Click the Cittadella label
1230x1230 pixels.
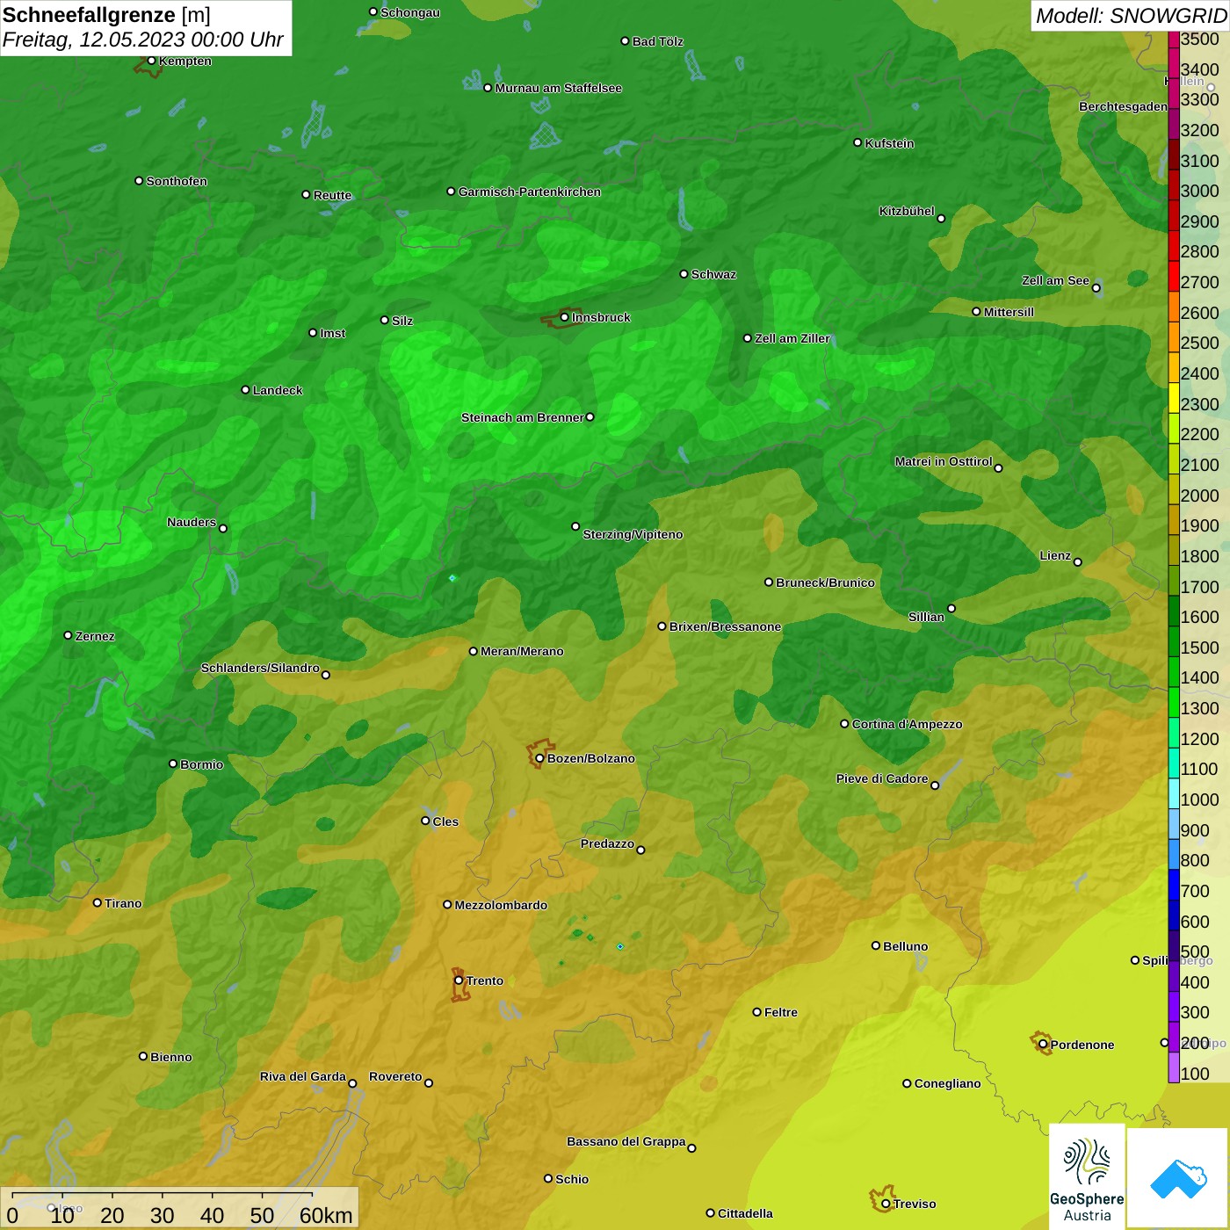coord(745,1213)
